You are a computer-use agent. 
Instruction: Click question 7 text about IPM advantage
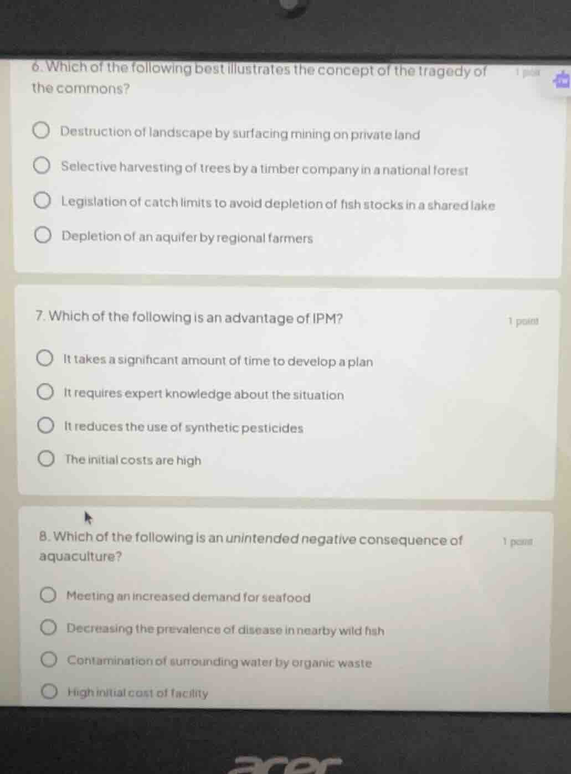click(x=188, y=318)
